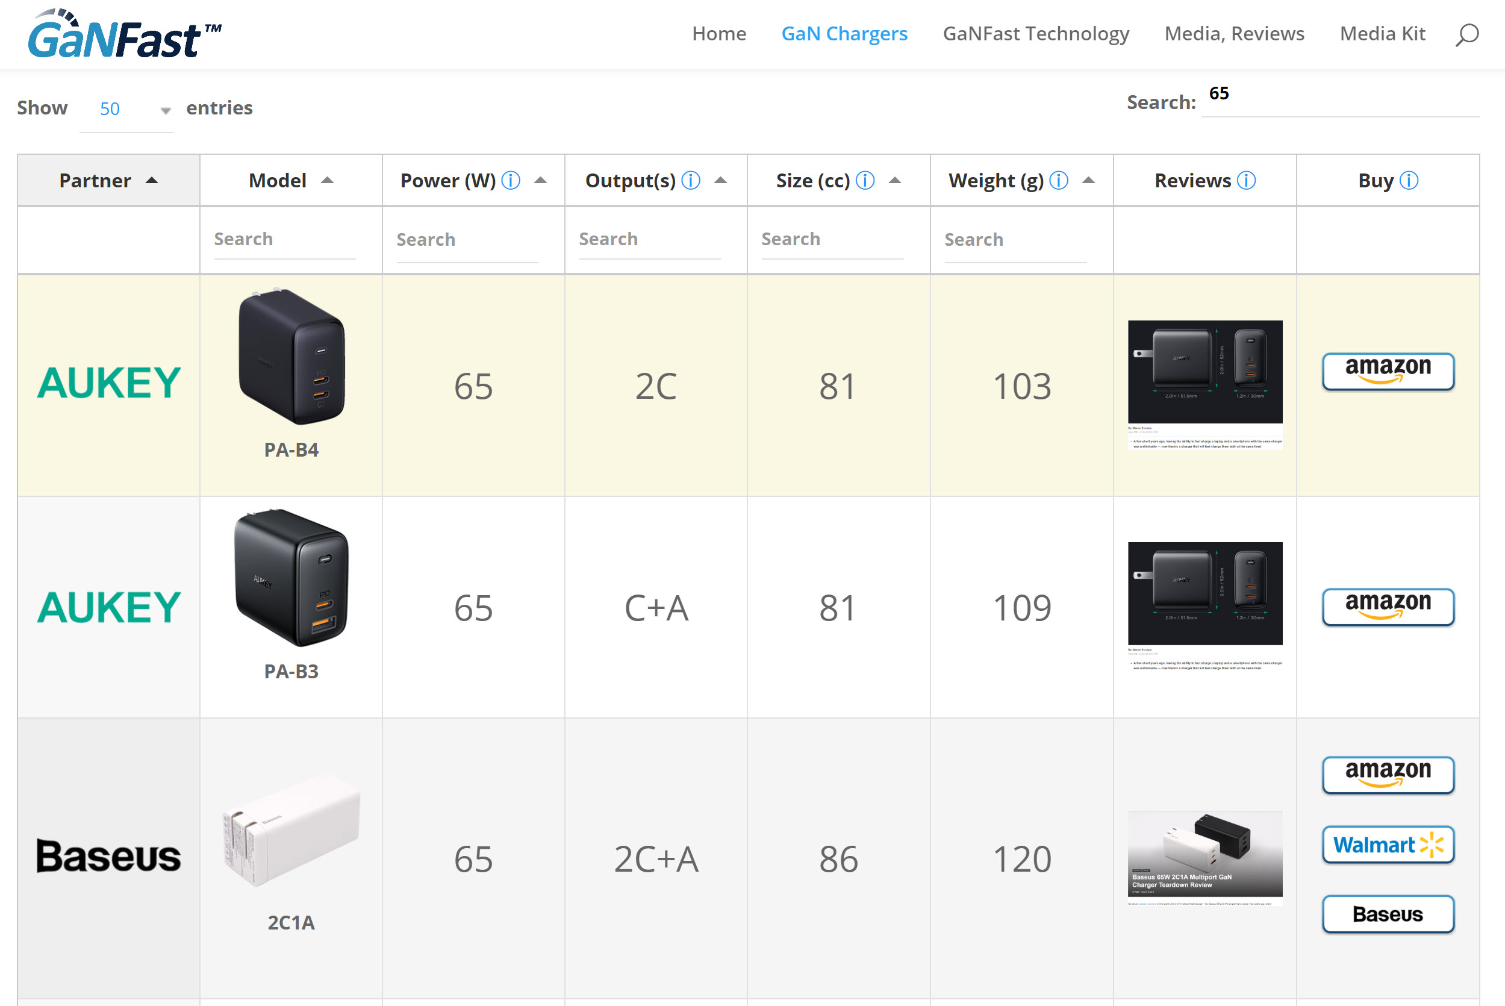Open review thumbnail for AUKEY PA-B3
1505x1006 pixels.
pyautogui.click(x=1205, y=607)
